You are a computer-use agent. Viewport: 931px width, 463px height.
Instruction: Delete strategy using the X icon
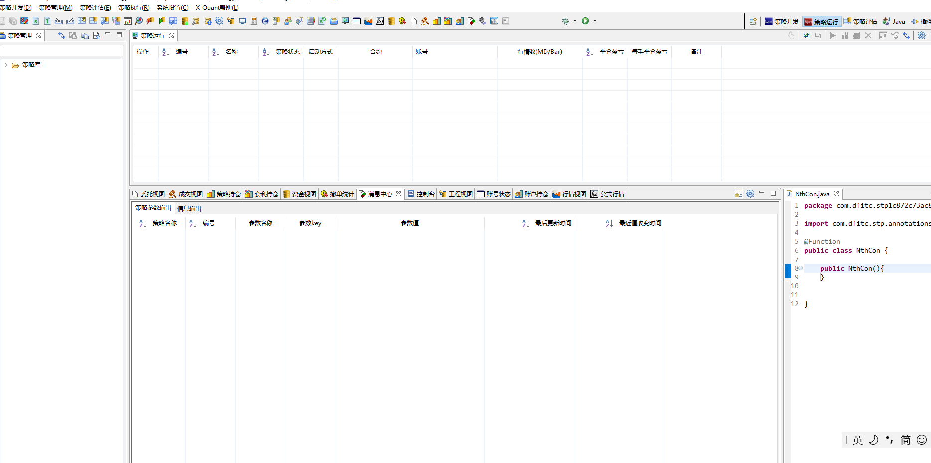point(868,35)
